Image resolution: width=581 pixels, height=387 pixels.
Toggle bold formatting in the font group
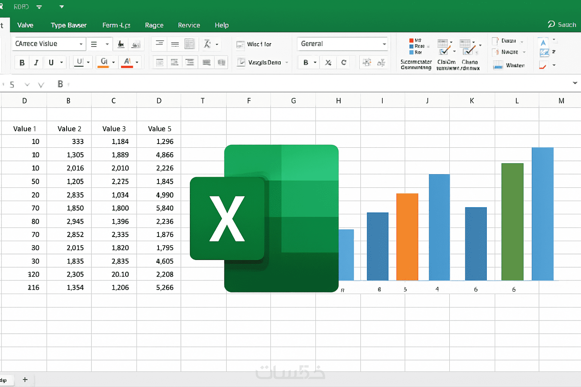click(x=22, y=62)
